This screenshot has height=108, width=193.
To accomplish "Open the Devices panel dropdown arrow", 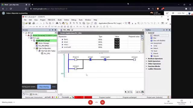I will pos(50,30).
